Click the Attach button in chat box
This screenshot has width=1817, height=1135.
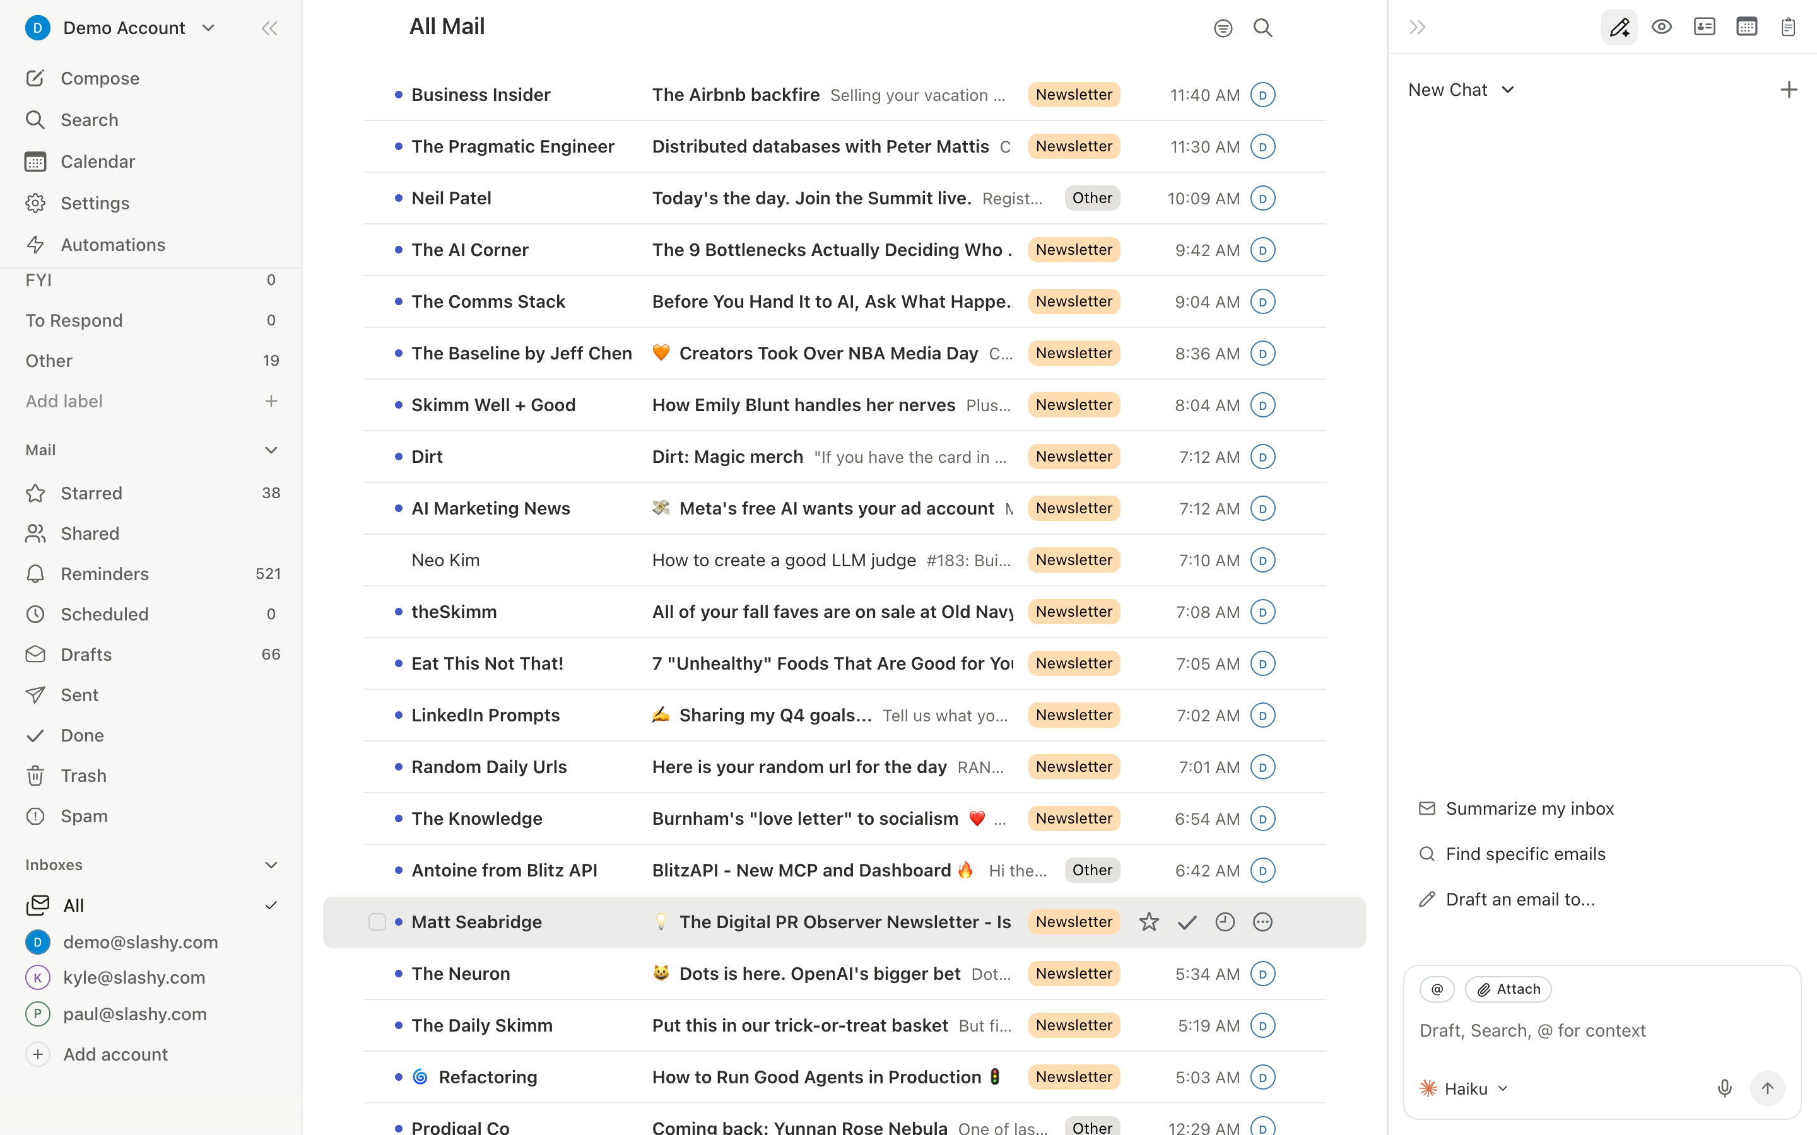1508,989
